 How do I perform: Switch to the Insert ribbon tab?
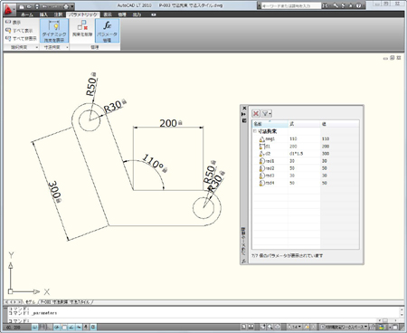coord(43,14)
